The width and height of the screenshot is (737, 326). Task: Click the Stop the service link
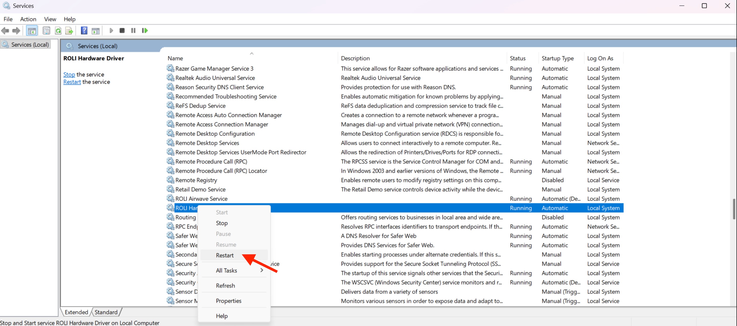(69, 74)
